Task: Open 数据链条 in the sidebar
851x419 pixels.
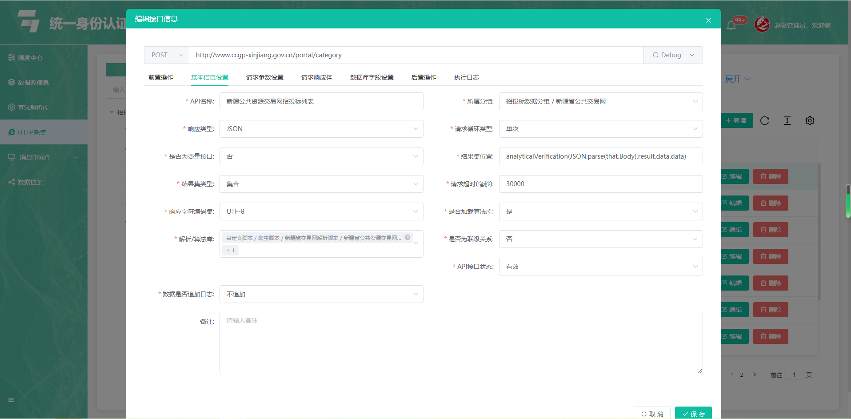Action: [44, 182]
